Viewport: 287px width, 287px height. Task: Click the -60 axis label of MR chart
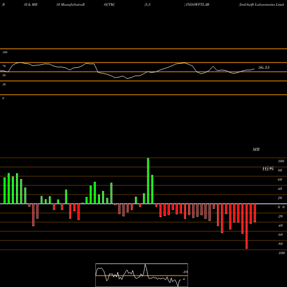click(x=280, y=235)
